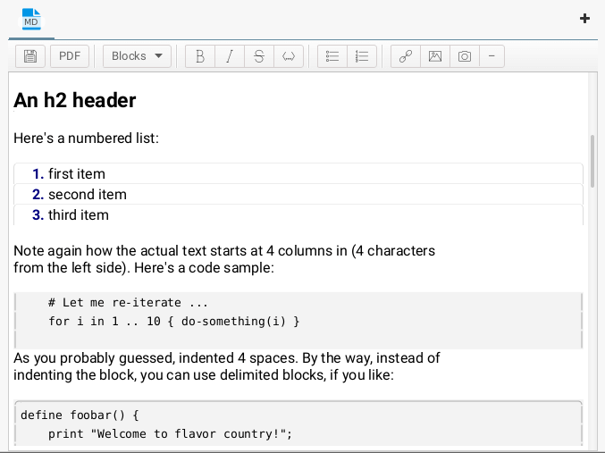Click the 'An h2 header' heading

point(75,100)
